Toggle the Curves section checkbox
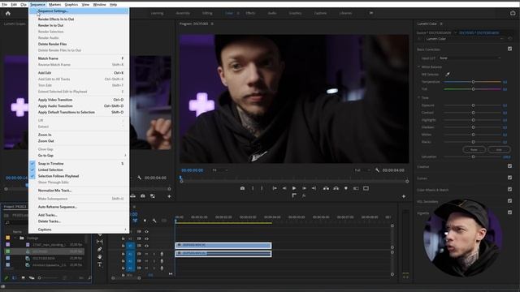This screenshot has height=292, width=520. 509,178
